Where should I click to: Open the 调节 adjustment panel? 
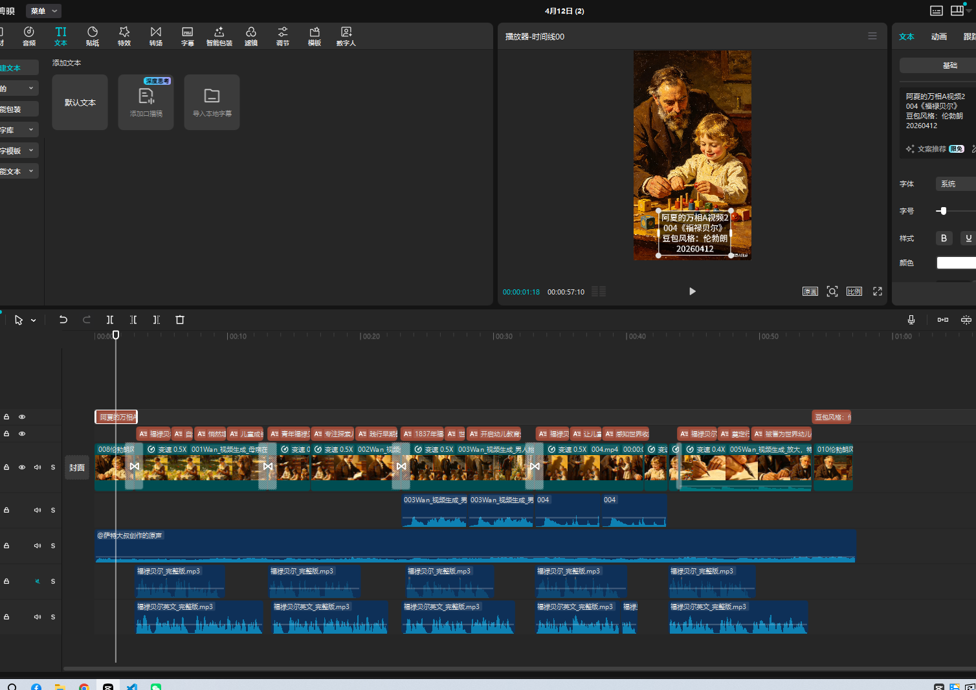pos(283,36)
